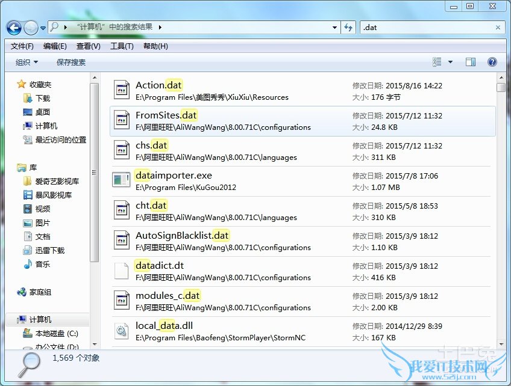Refresh the search results
Screen dimensions: 511x386
point(348,28)
